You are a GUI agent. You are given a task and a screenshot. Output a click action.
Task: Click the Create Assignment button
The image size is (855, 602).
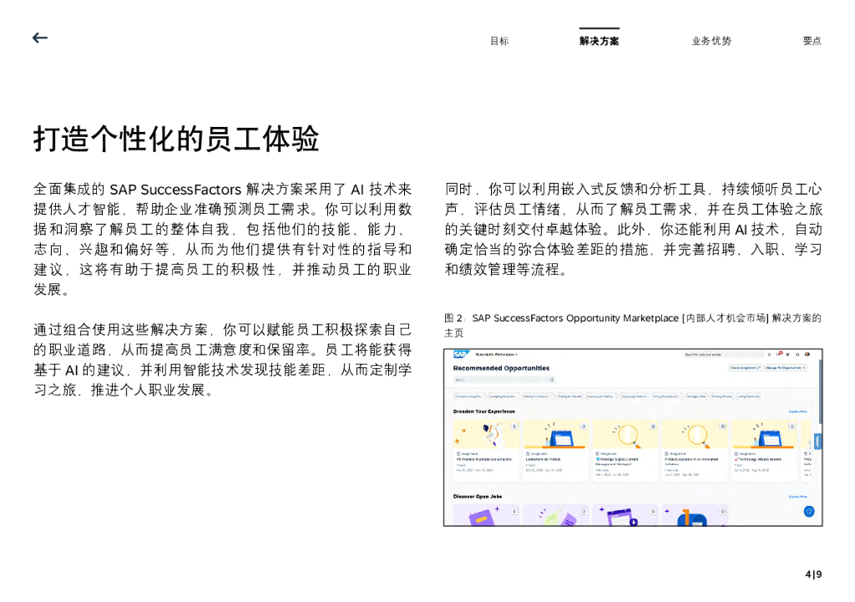[x=746, y=368]
